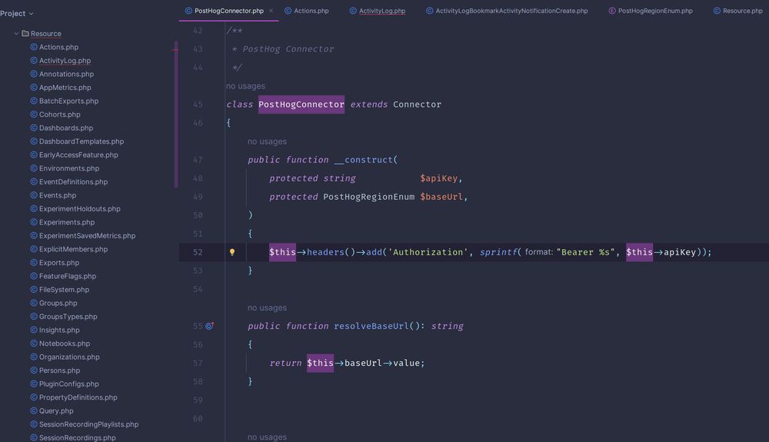Select ExplicitMembers.php file

click(x=73, y=249)
